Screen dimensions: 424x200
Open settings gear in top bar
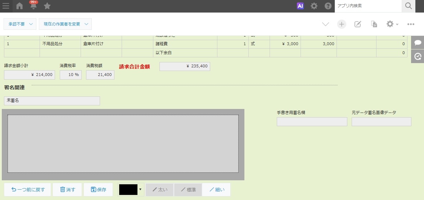314,6
